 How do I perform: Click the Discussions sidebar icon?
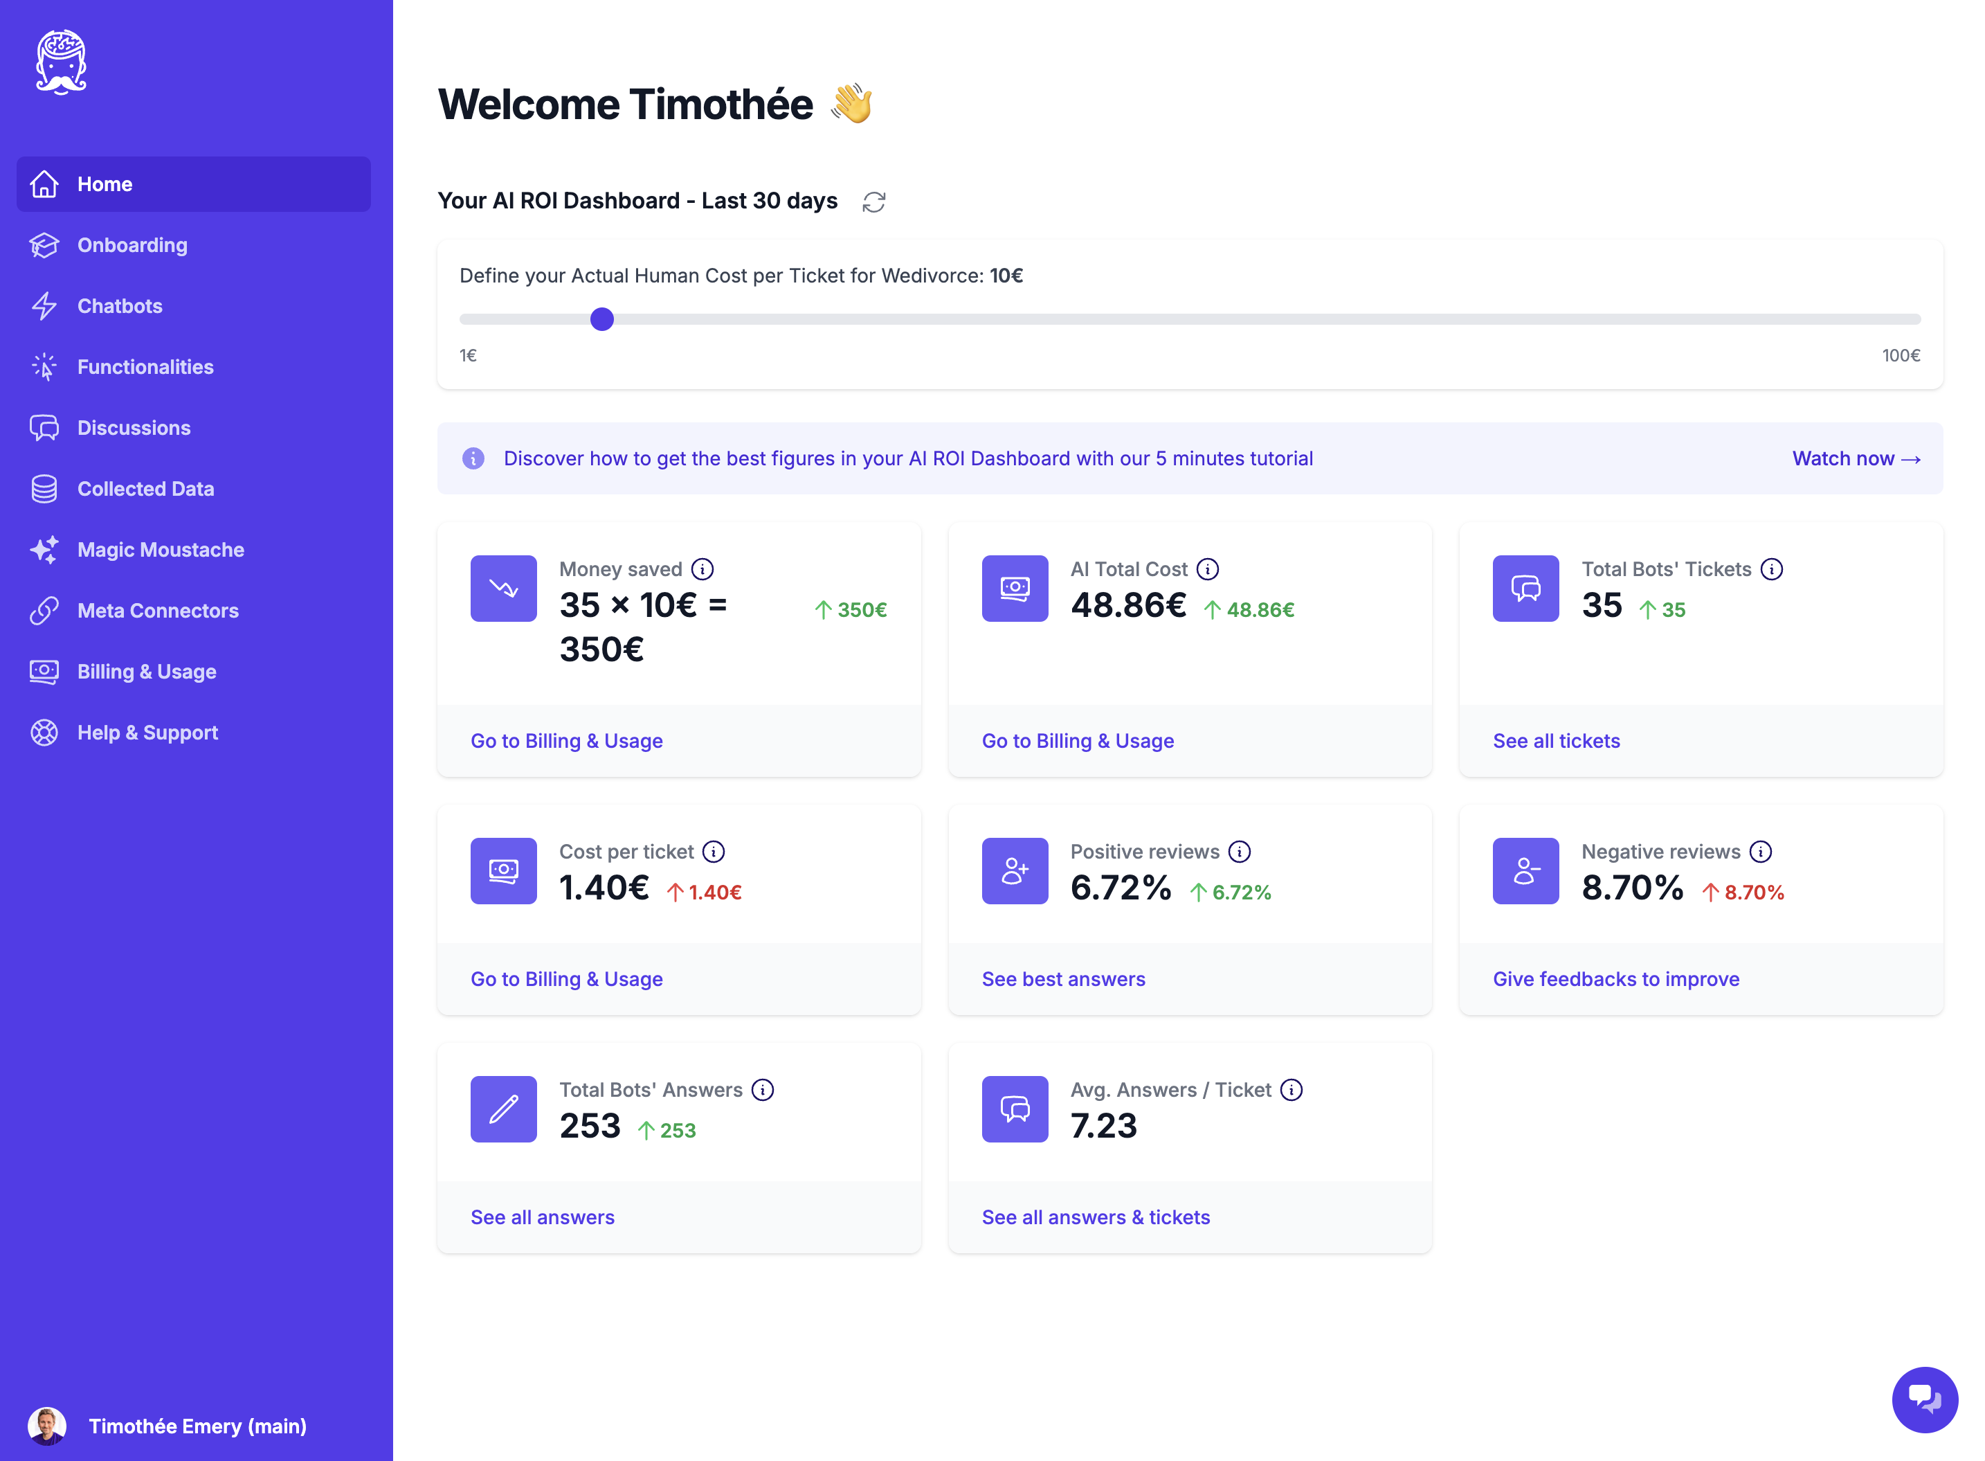pos(45,427)
